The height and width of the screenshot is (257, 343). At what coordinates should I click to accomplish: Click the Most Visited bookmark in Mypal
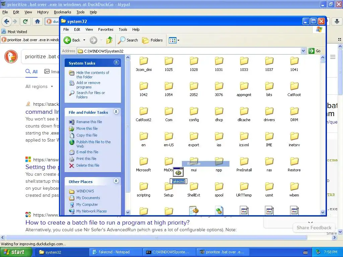pyautogui.click(x=14, y=32)
